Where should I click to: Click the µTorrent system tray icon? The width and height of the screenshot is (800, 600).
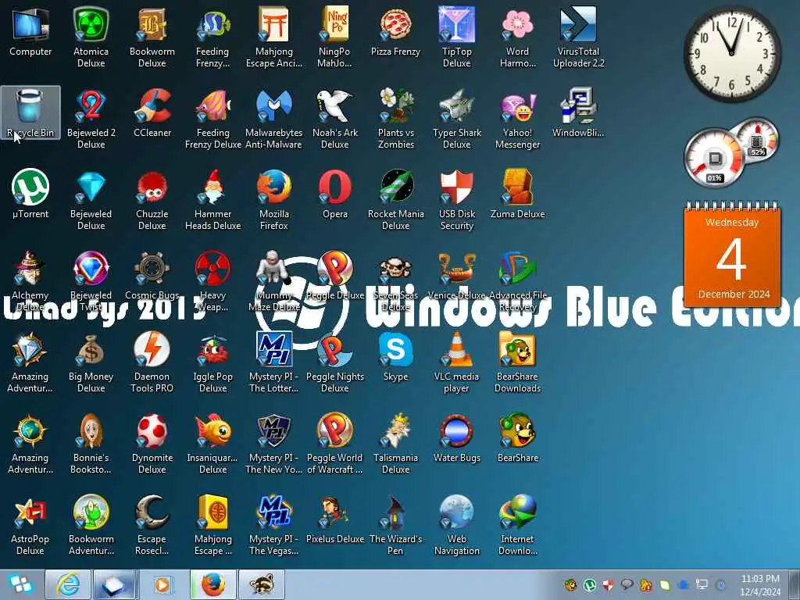(x=590, y=585)
